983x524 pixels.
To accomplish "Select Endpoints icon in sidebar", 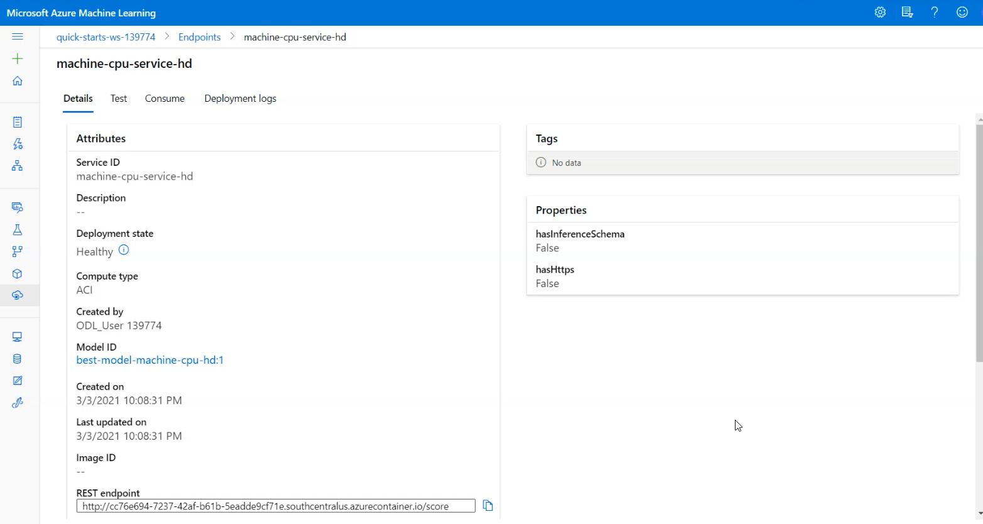I will click(x=18, y=295).
